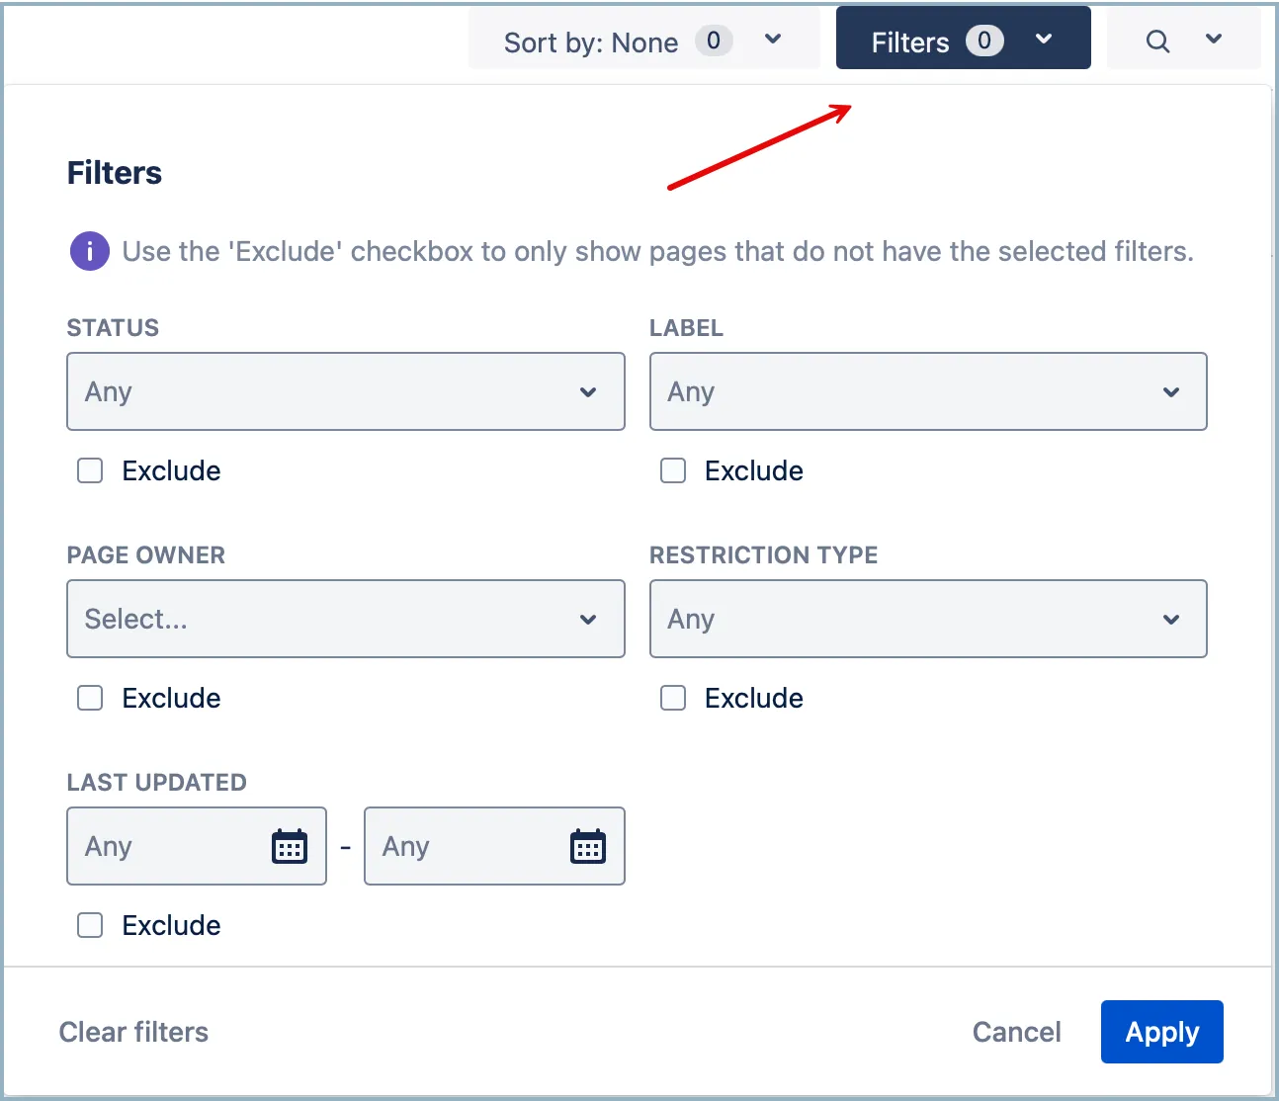Image resolution: width=1279 pixels, height=1101 pixels.
Task: Collapse the Filters dropdown button
Action: pyautogui.click(x=964, y=39)
